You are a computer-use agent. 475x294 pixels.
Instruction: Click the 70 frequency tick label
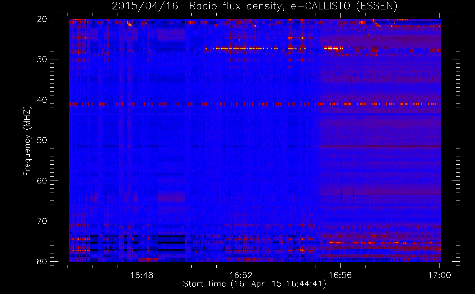click(42, 221)
